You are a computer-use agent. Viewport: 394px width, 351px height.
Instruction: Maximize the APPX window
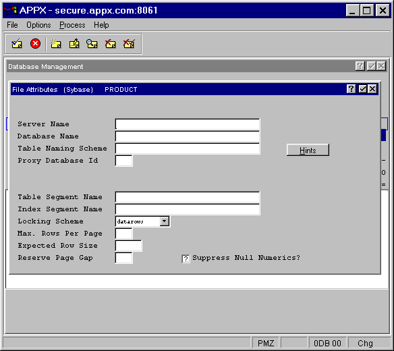(x=366, y=11)
